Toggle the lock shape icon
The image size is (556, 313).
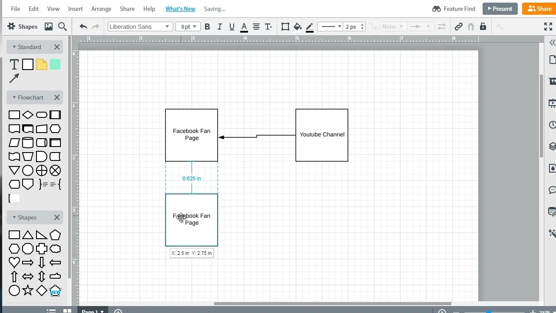(x=483, y=27)
